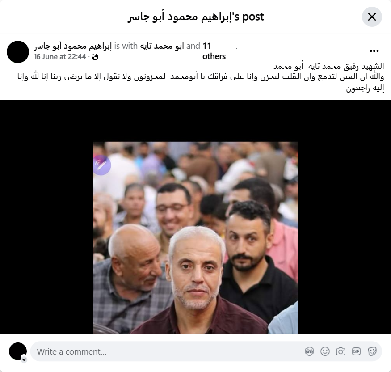This screenshot has width=391, height=372.
Task: Open the avatar sticker comment icon
Action: pos(309,351)
